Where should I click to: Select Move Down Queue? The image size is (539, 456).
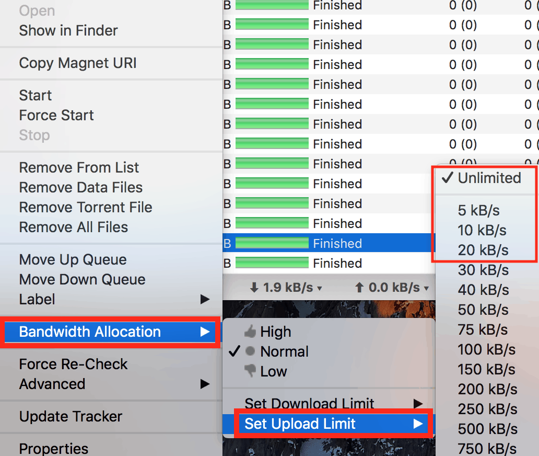[82, 280]
